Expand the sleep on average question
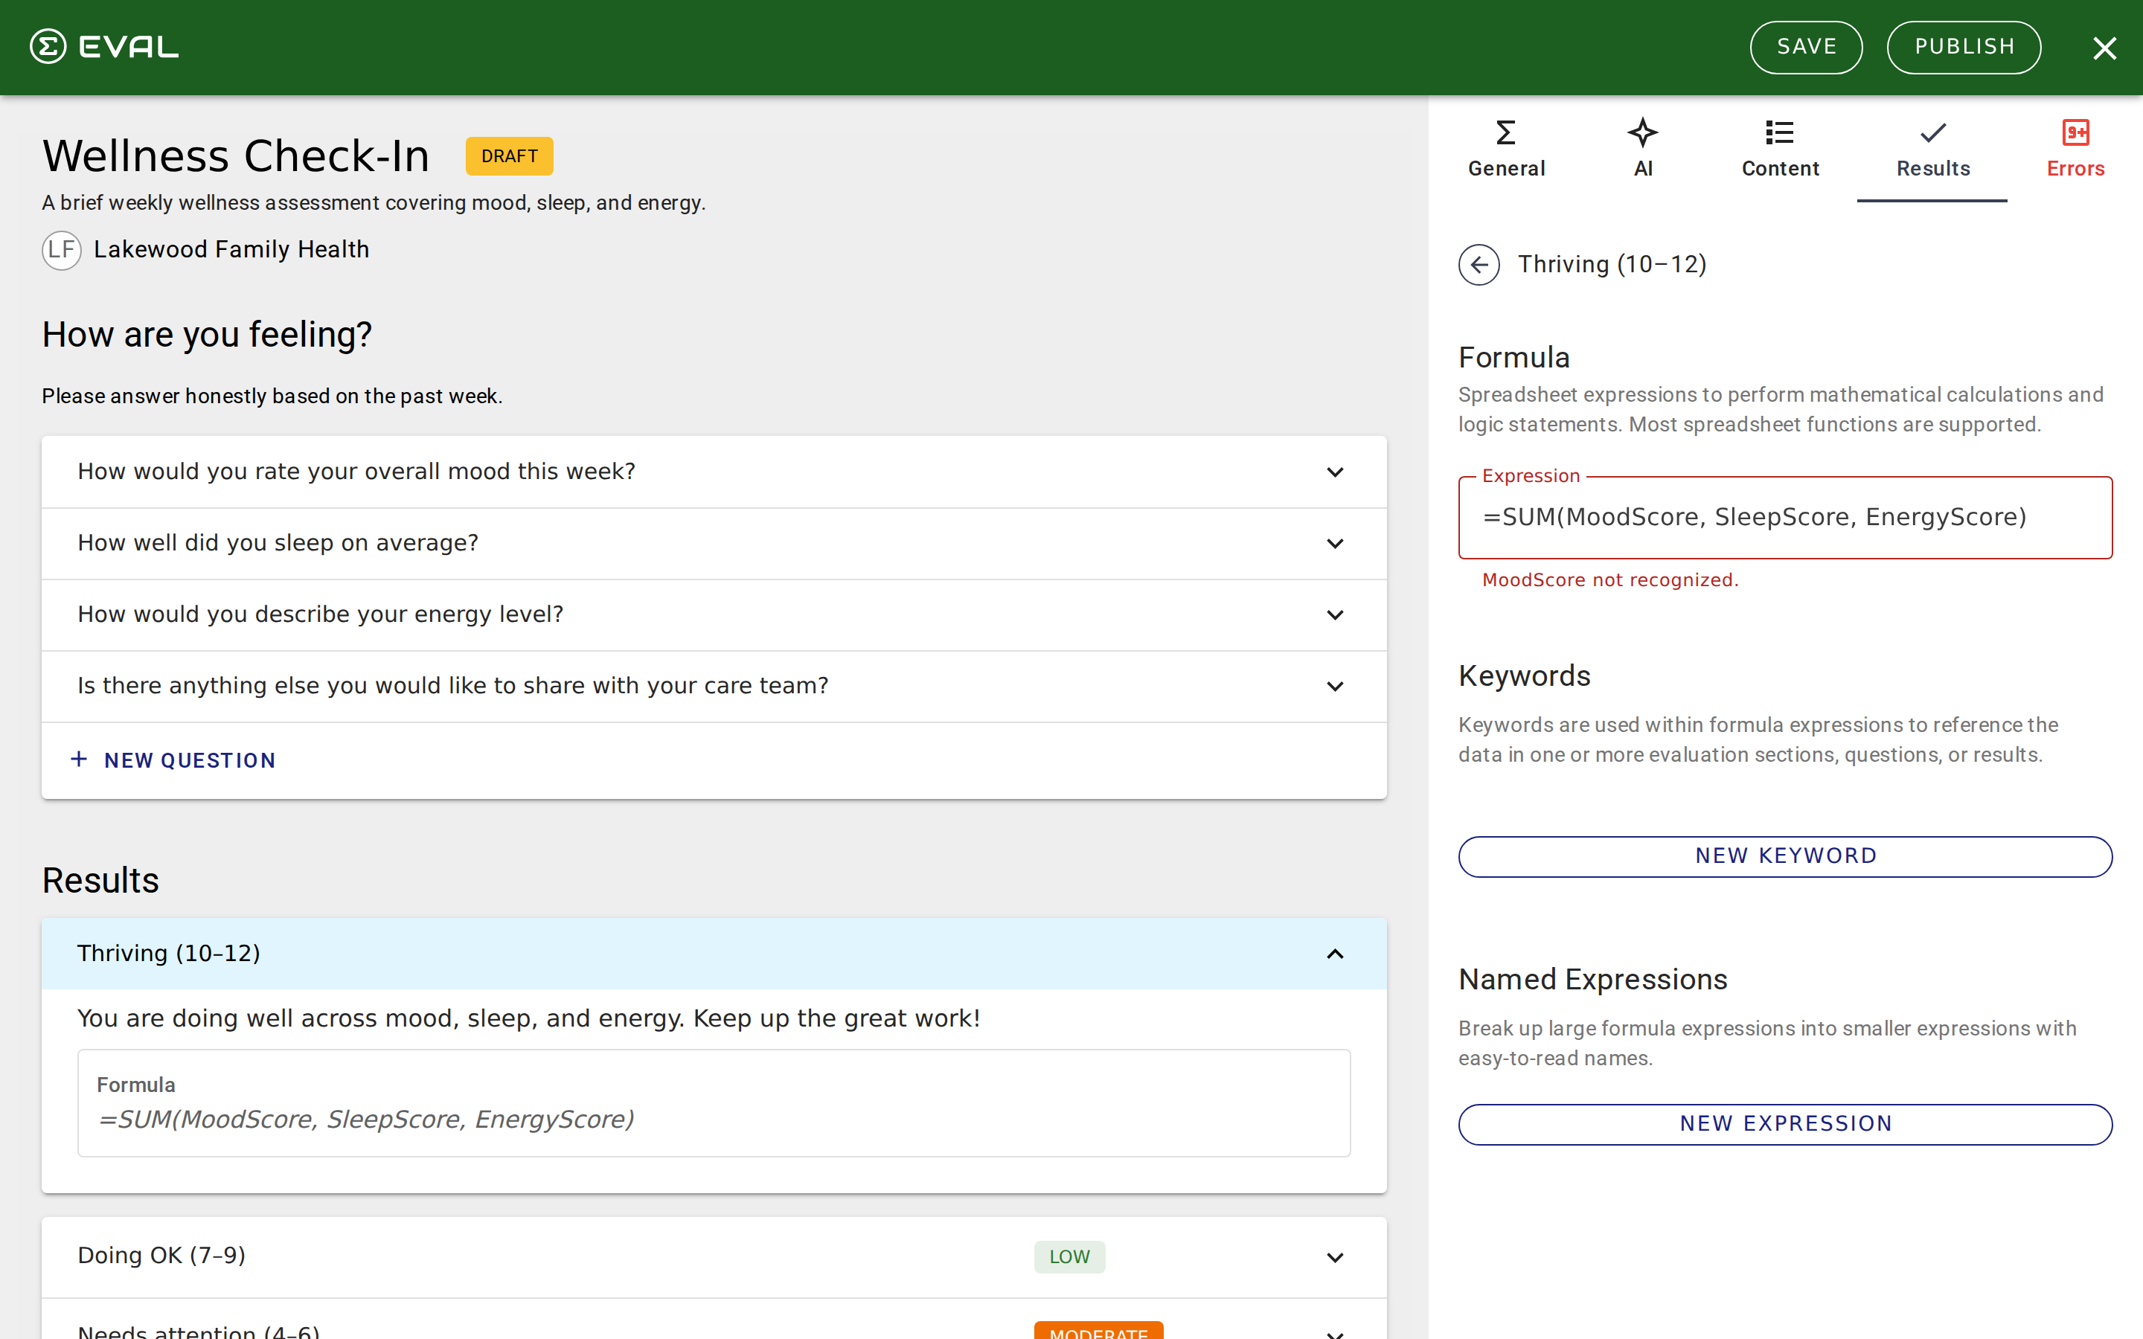This screenshot has width=2143, height=1339. pos(1334,544)
